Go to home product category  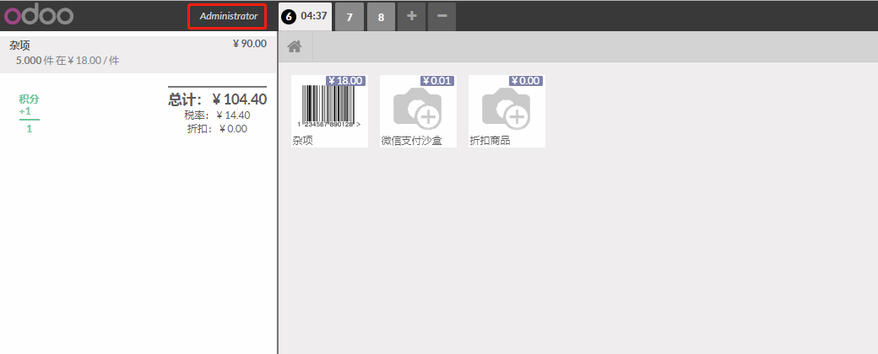tap(295, 47)
